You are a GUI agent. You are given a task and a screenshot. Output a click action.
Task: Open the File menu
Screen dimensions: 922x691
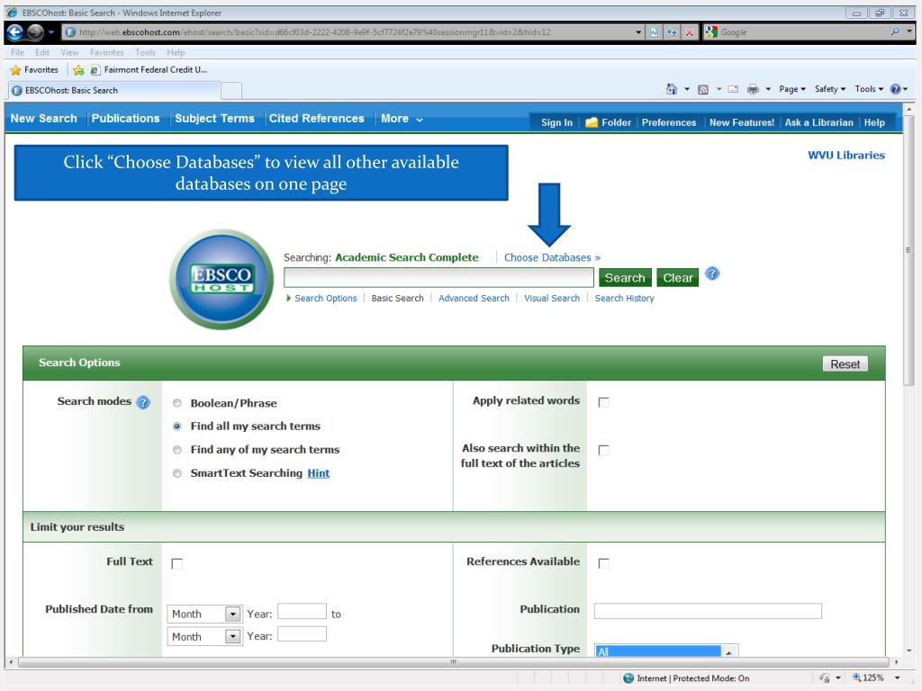coord(18,52)
